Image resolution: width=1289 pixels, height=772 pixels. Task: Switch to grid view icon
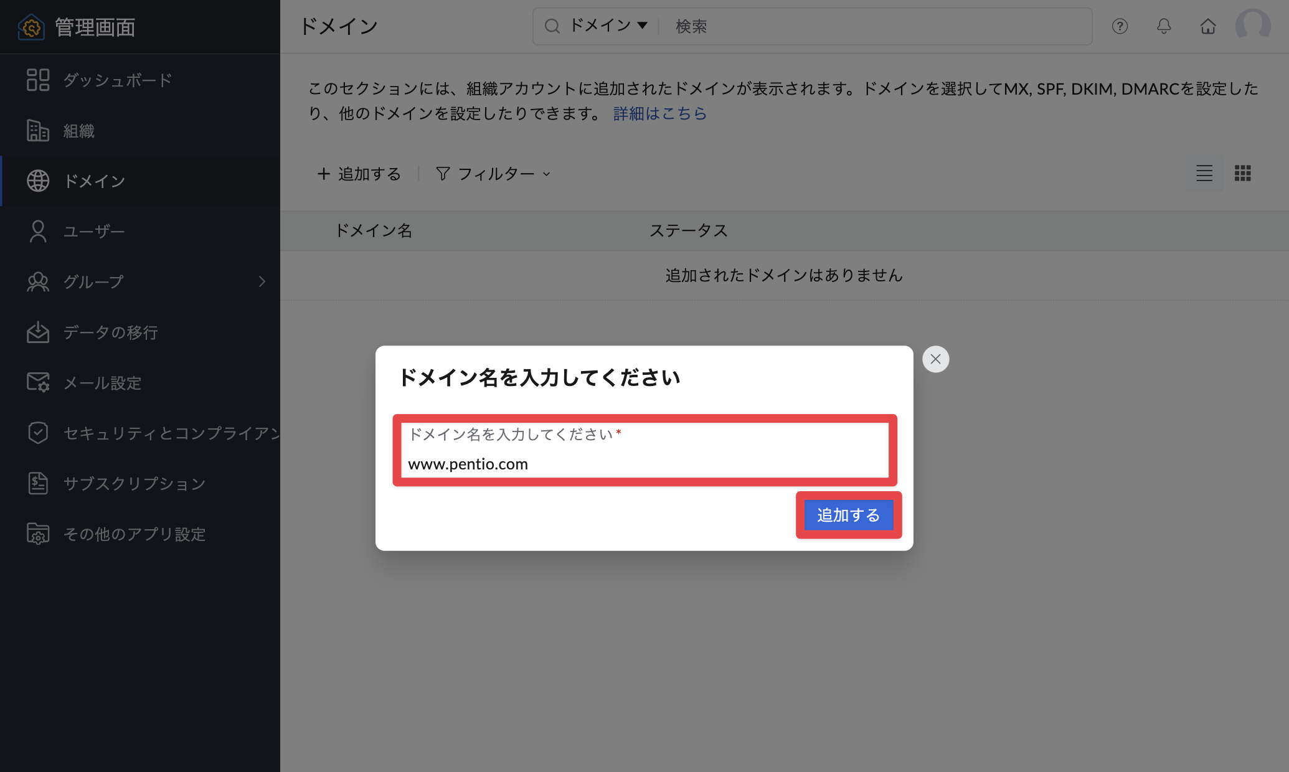(1243, 173)
